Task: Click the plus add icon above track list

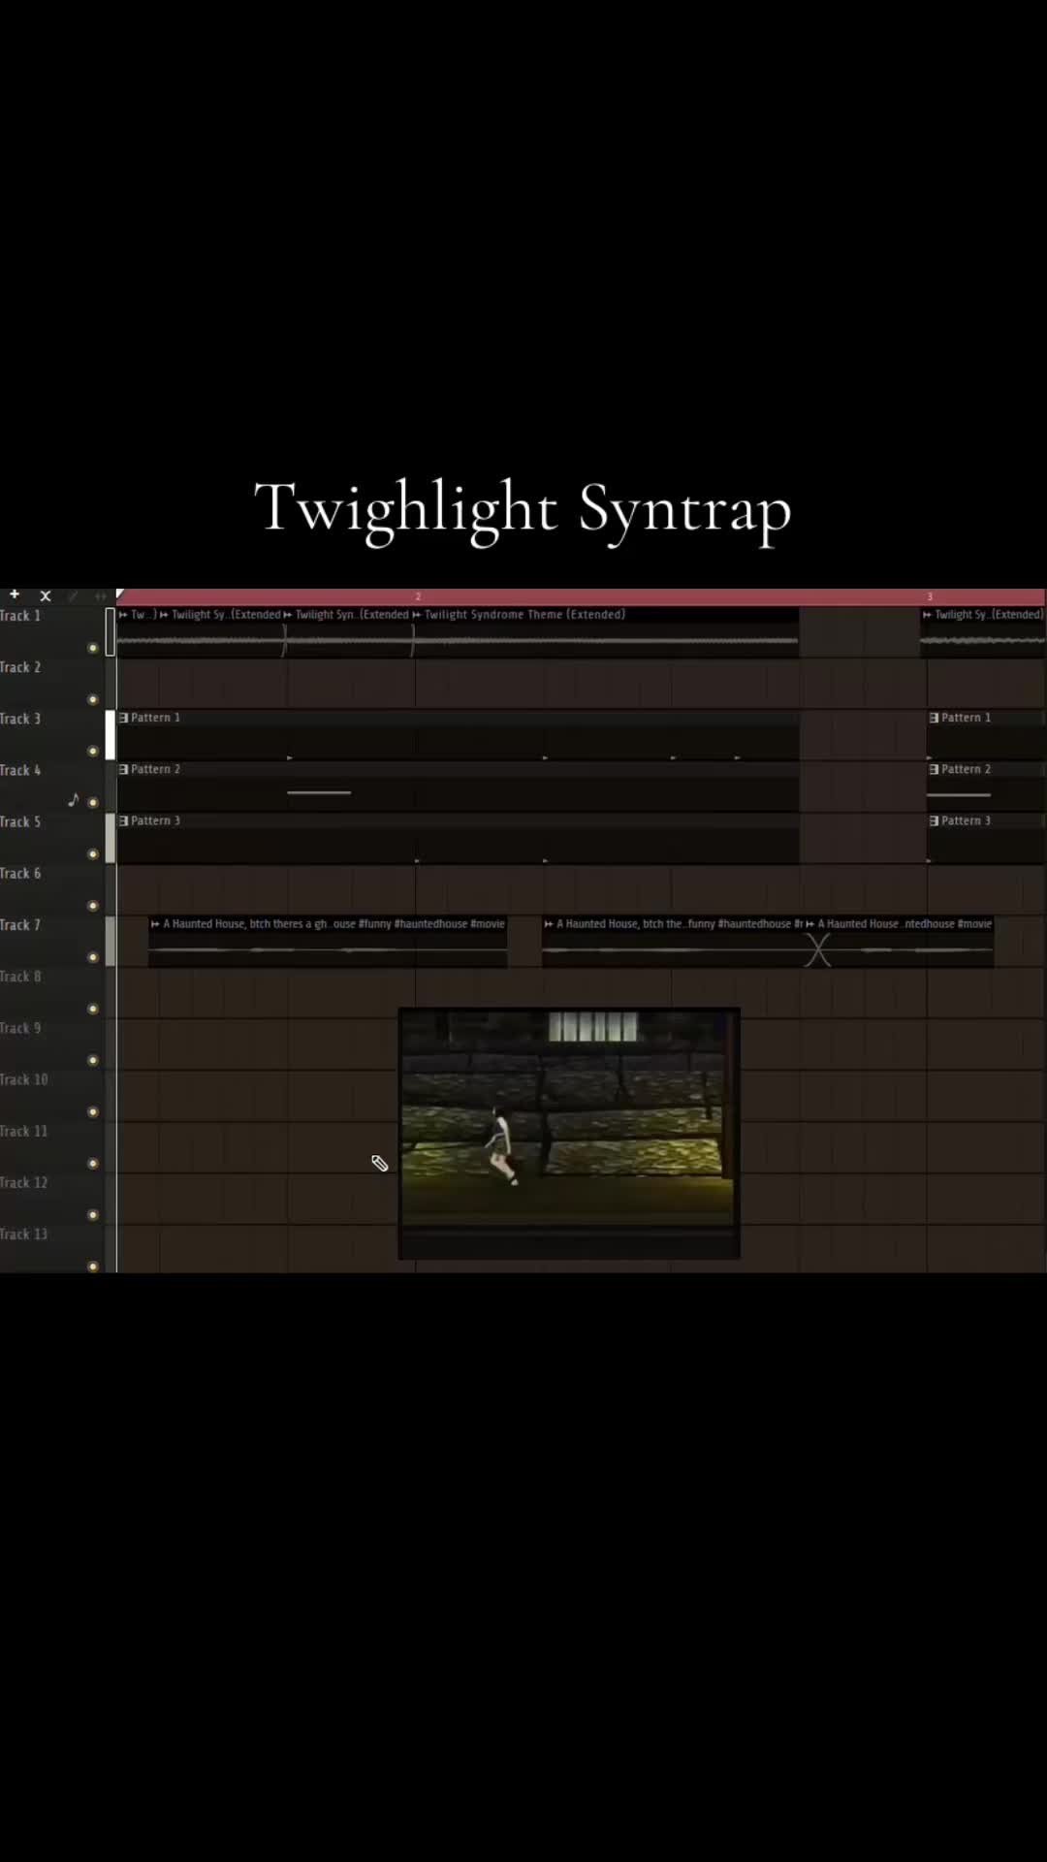Action: click(x=15, y=594)
